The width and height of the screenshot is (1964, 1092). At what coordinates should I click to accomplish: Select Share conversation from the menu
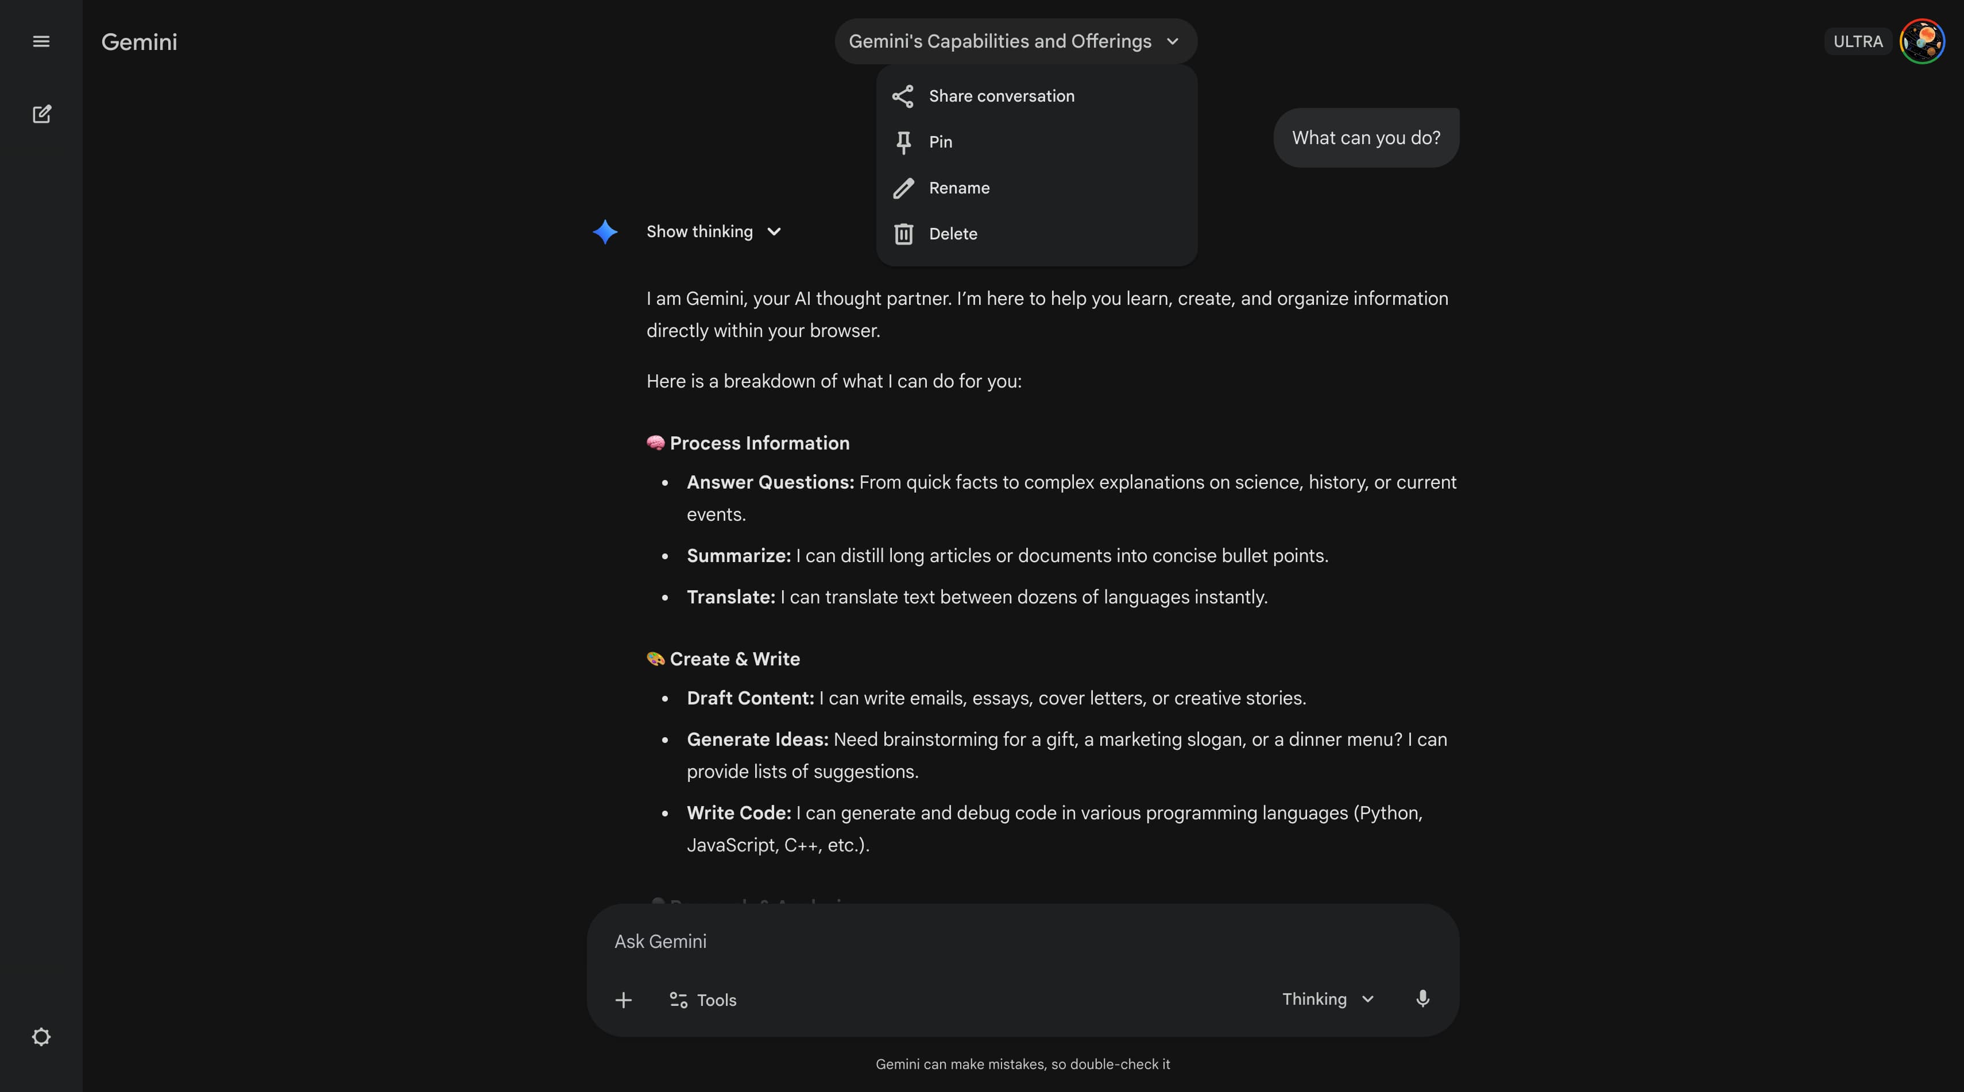pyautogui.click(x=1001, y=96)
